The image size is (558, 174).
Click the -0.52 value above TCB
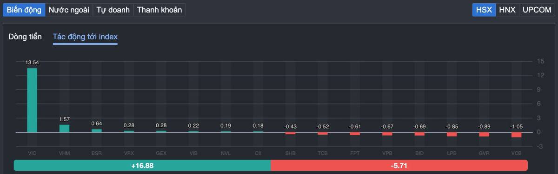click(x=323, y=126)
